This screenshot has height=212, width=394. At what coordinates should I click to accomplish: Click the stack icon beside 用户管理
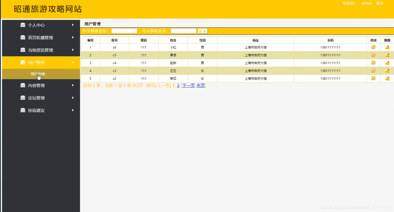click(x=23, y=62)
